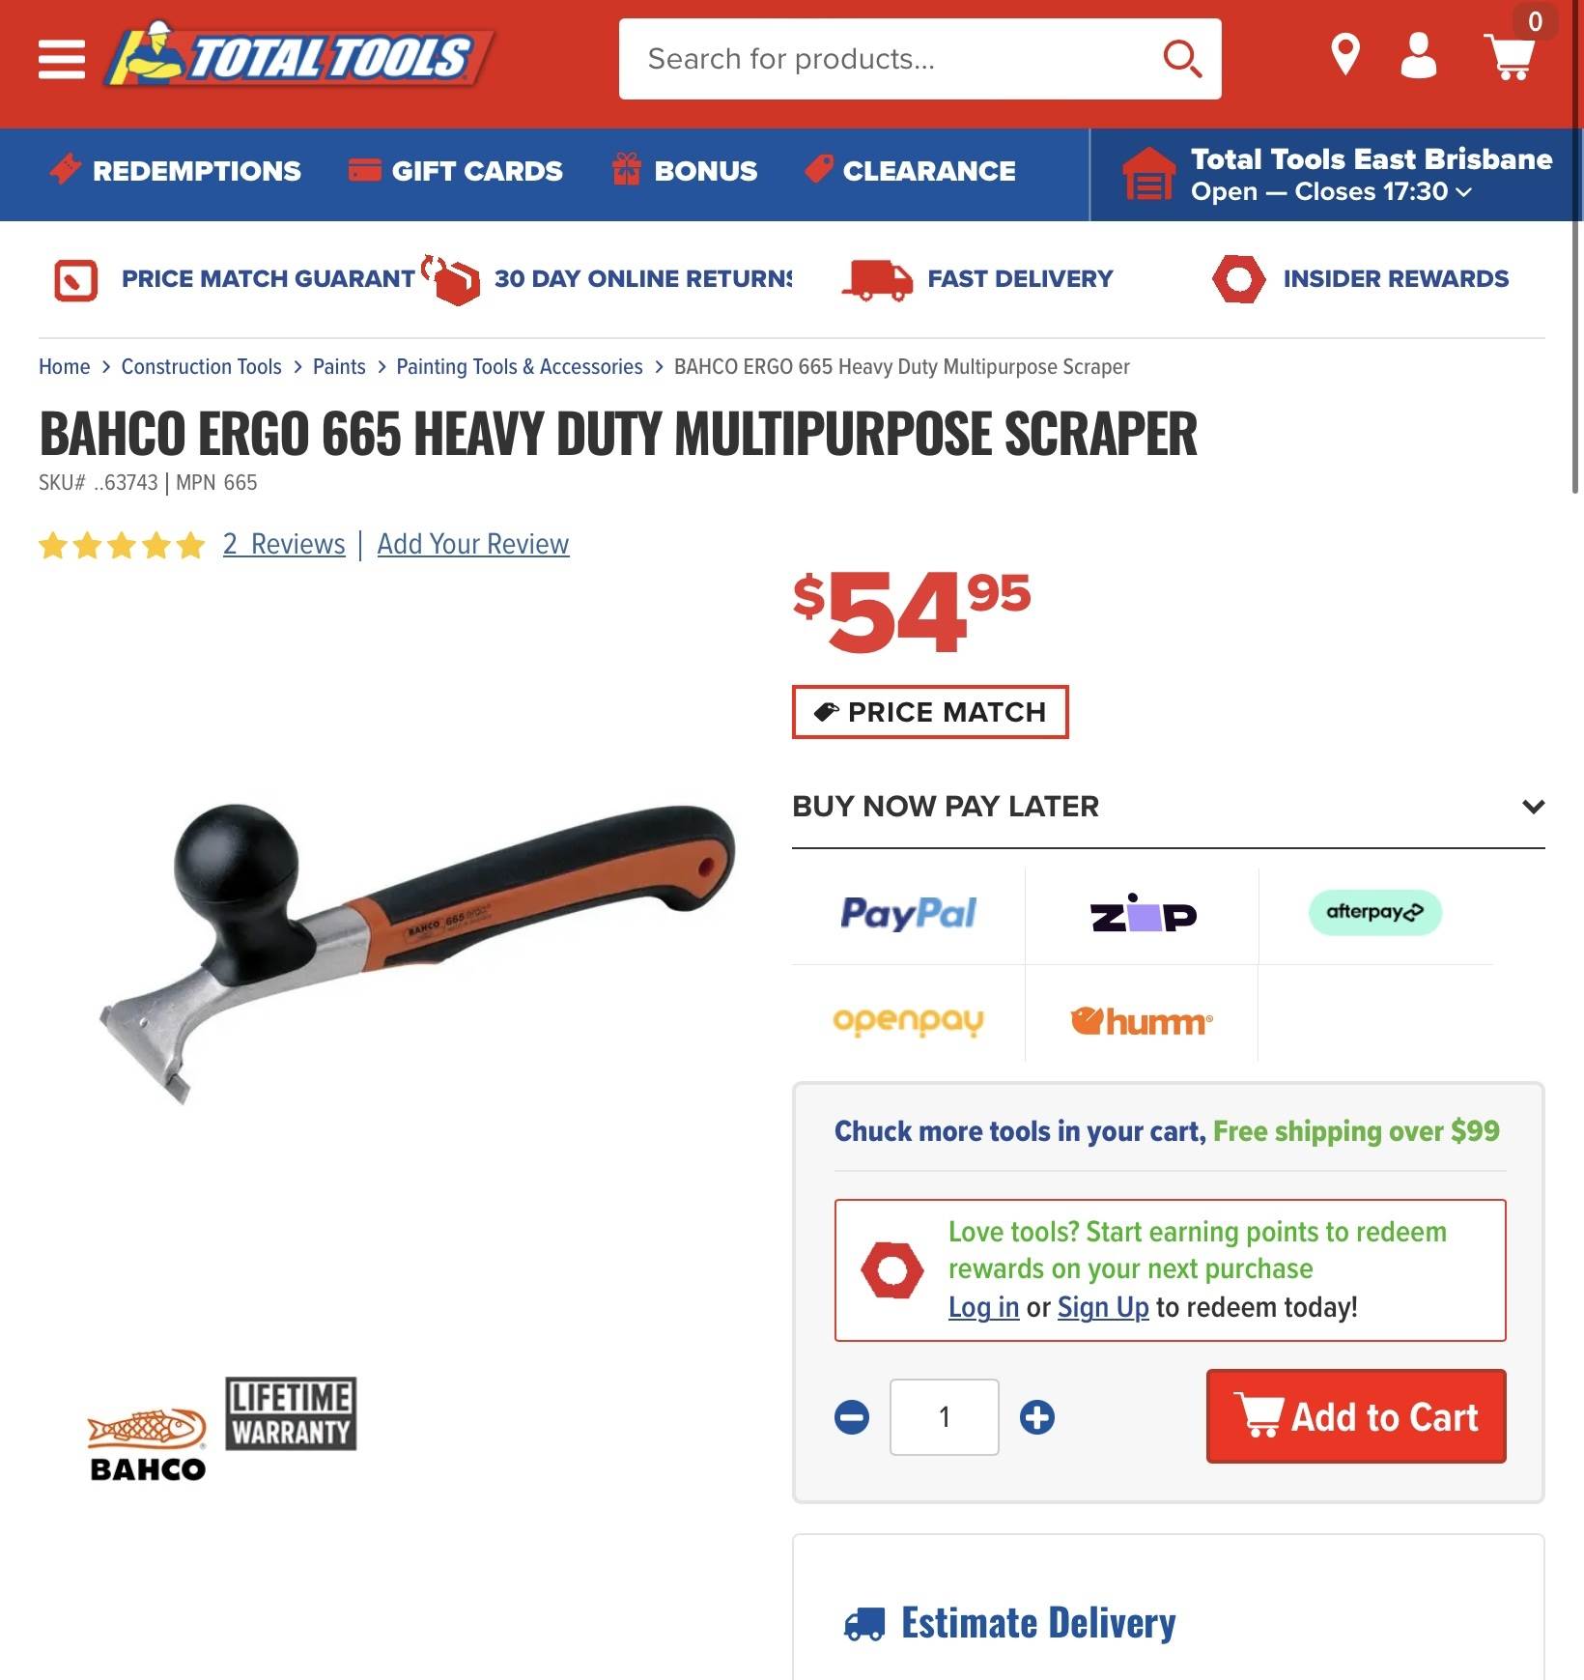
Task: Increase quantity with the plus button
Action: pyautogui.click(x=1037, y=1417)
